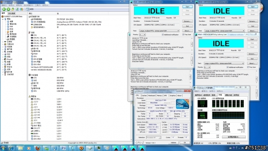Open the Processor Selection dropdown in CPU-Z
The image size is (268, 151).
click(154, 138)
